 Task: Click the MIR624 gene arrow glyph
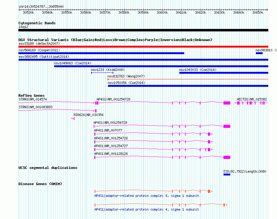point(73,119)
